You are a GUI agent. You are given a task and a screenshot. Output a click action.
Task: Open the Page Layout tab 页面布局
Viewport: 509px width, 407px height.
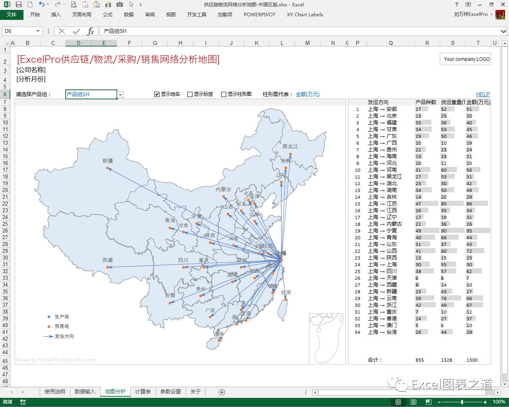pos(82,14)
